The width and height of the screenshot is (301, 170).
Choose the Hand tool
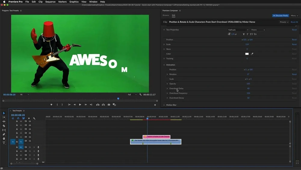click(x=4, y=139)
